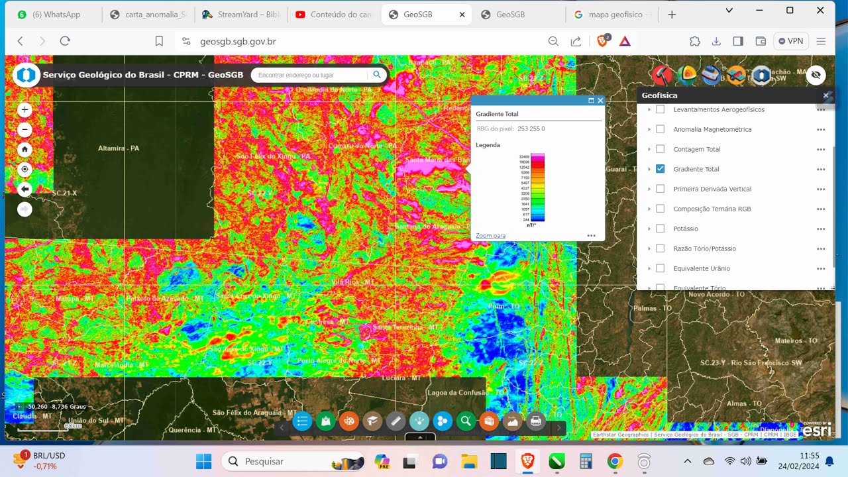Image resolution: width=848 pixels, height=477 pixels.
Task: Enable Anomalia Magnetométrica layer checkbox
Action: tap(660, 129)
